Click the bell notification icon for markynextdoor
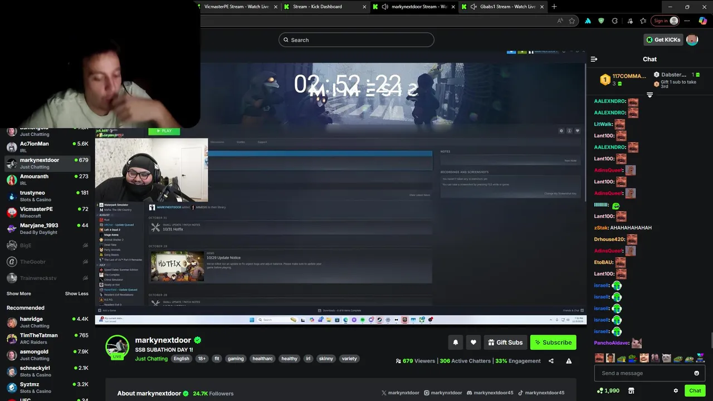 coord(456,343)
